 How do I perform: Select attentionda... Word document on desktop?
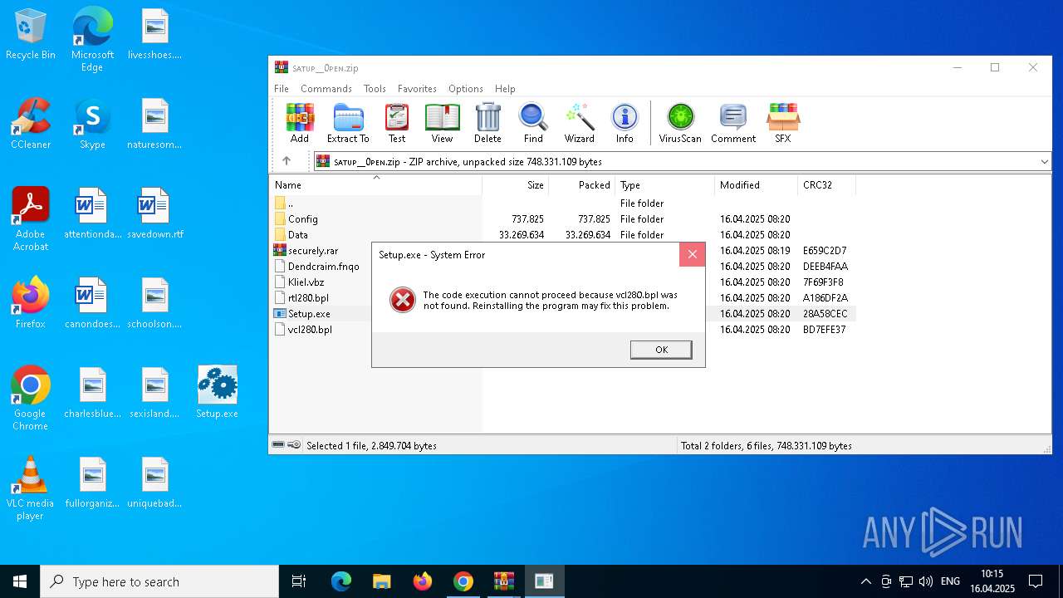pos(92,213)
